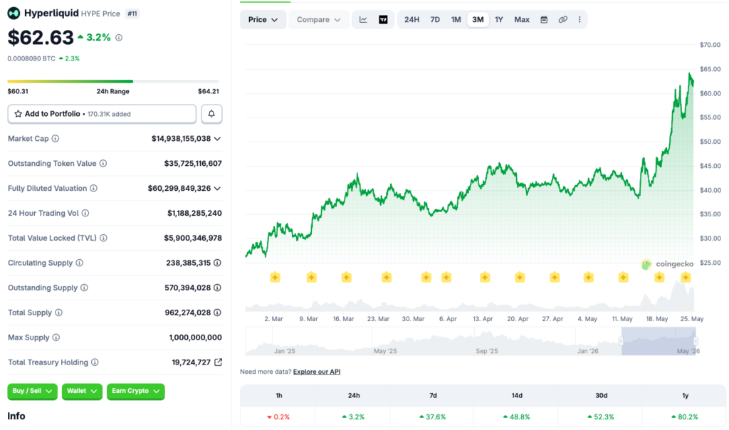
Task: Open Earn Crypto dropdown button
Action: (135, 392)
